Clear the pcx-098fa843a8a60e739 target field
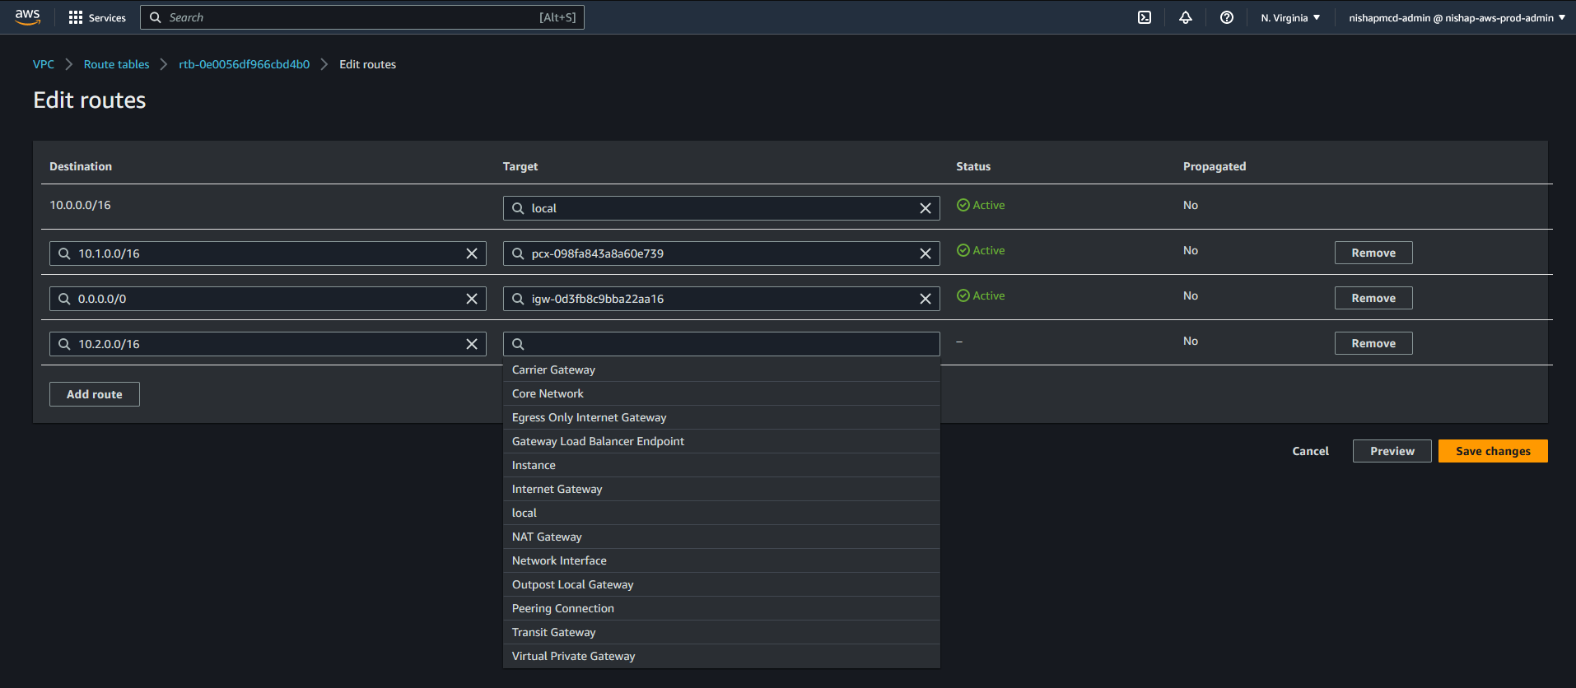This screenshot has width=1576, height=688. coord(926,253)
